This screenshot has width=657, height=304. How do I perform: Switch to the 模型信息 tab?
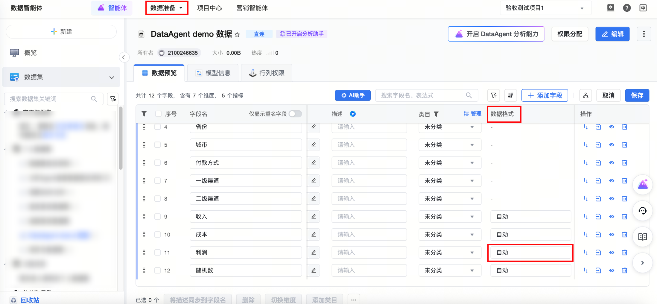click(213, 73)
